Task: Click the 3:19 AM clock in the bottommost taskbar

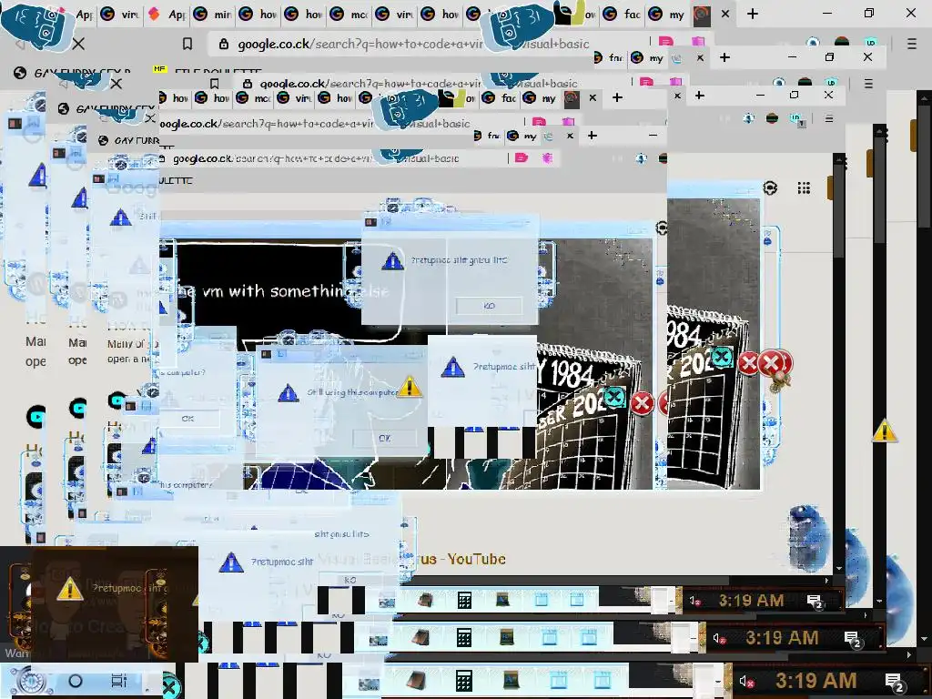Action: [816, 681]
